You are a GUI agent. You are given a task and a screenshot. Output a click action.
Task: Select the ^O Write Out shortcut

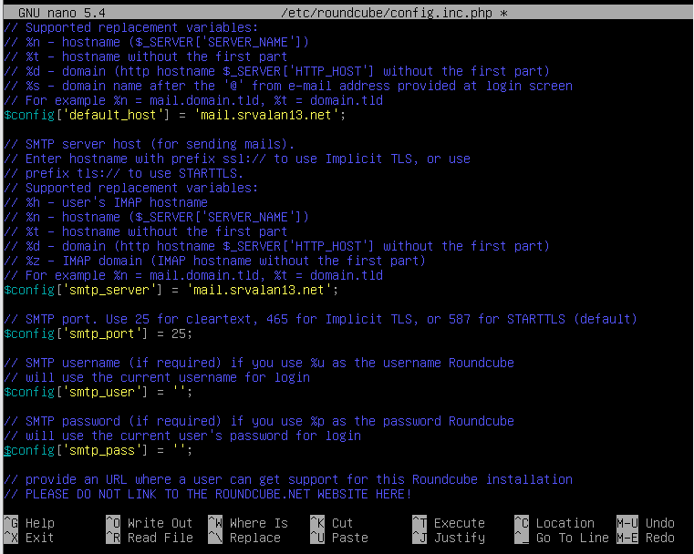point(150,523)
